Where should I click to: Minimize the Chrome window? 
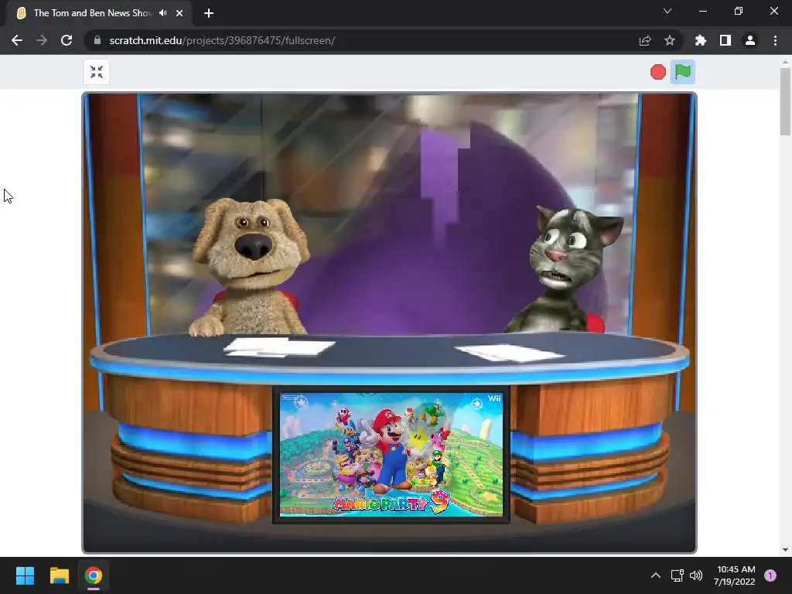(x=702, y=11)
